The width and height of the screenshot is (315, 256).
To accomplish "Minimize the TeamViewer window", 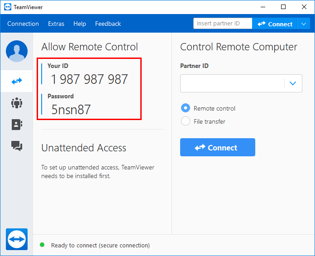I will coord(263,7).
